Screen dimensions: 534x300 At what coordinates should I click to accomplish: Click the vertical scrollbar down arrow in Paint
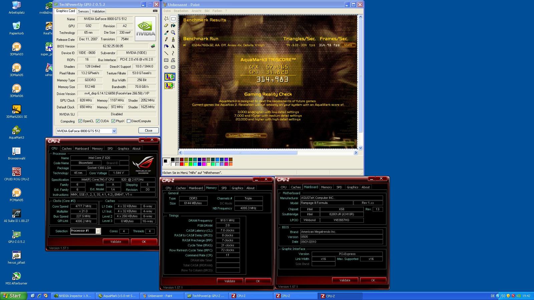[360, 148]
